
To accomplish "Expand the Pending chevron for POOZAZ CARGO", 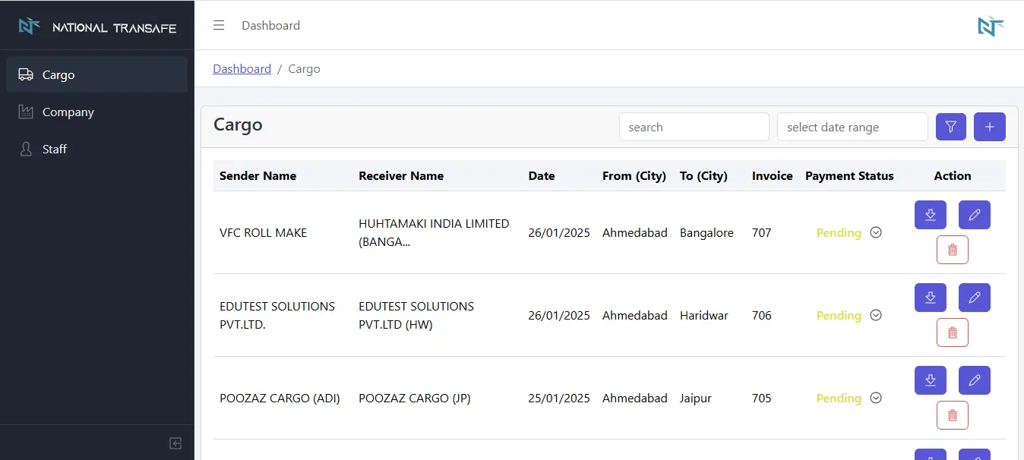I will coord(875,398).
